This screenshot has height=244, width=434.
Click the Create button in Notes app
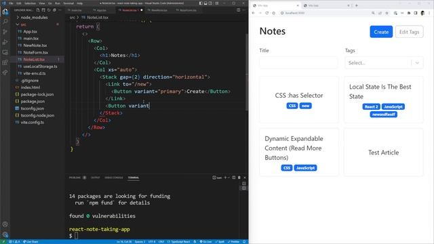coord(381,32)
